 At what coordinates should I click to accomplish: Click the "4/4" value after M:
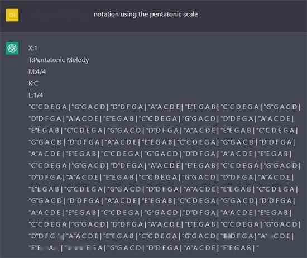click(40, 71)
